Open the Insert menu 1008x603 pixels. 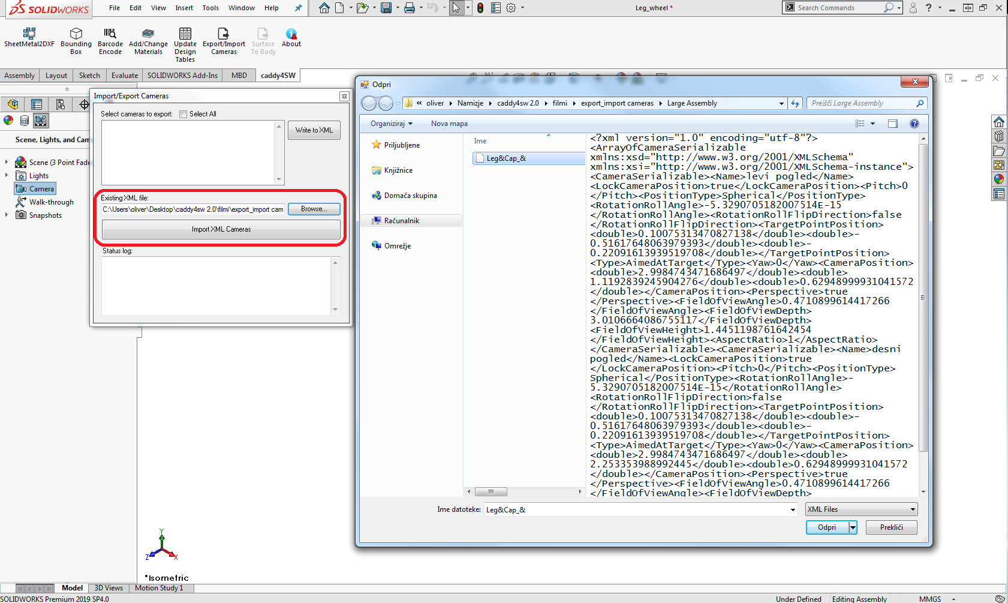pyautogui.click(x=184, y=8)
